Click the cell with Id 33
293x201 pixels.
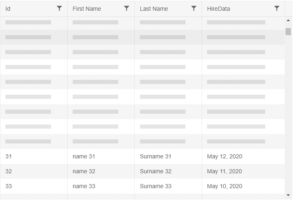(x=9, y=186)
